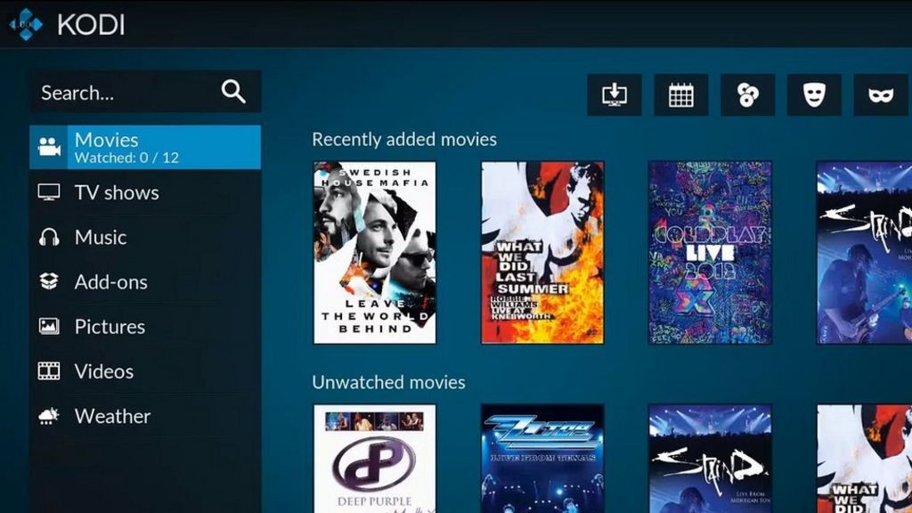
Task: Open the Videos section
Action: click(x=103, y=371)
